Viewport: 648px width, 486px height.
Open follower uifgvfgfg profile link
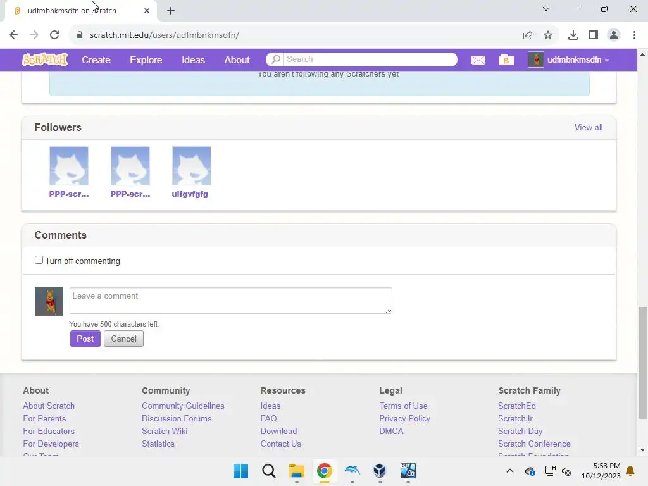point(190,194)
